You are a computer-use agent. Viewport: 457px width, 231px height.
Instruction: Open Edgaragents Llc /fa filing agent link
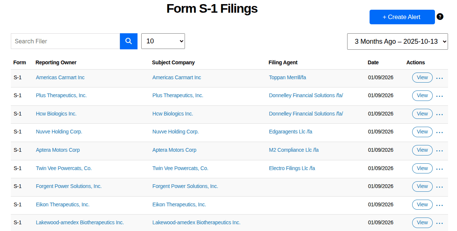pos(290,132)
